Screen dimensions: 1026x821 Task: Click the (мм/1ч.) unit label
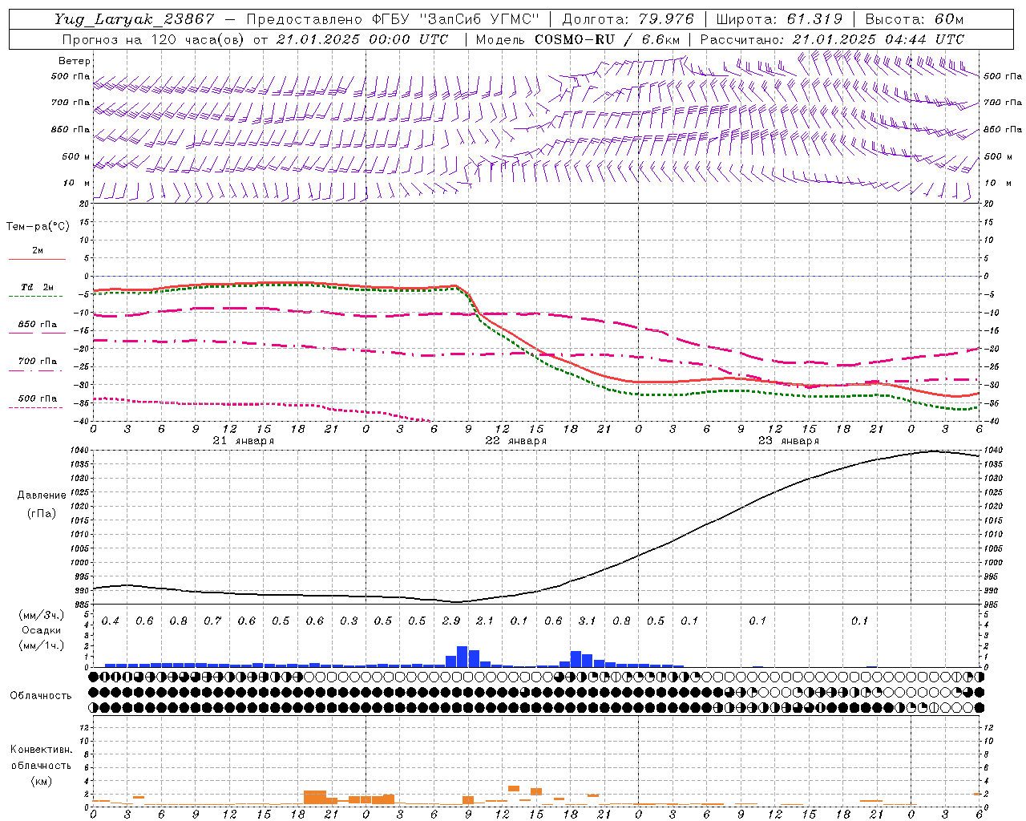(42, 645)
